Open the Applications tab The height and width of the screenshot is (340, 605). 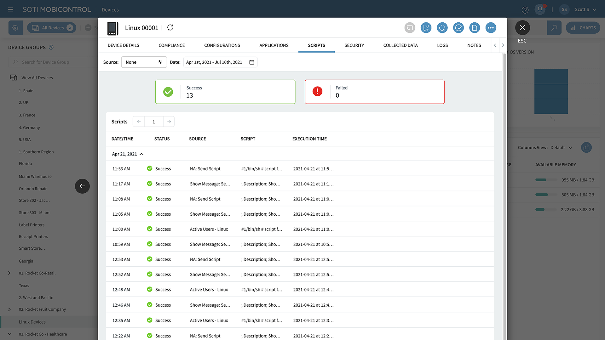274,45
